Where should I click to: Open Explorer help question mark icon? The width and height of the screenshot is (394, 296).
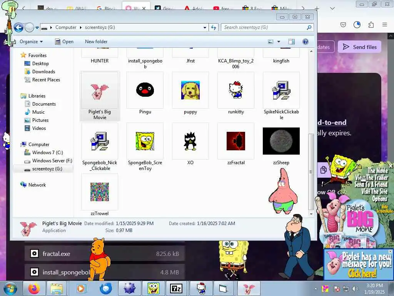point(305,42)
